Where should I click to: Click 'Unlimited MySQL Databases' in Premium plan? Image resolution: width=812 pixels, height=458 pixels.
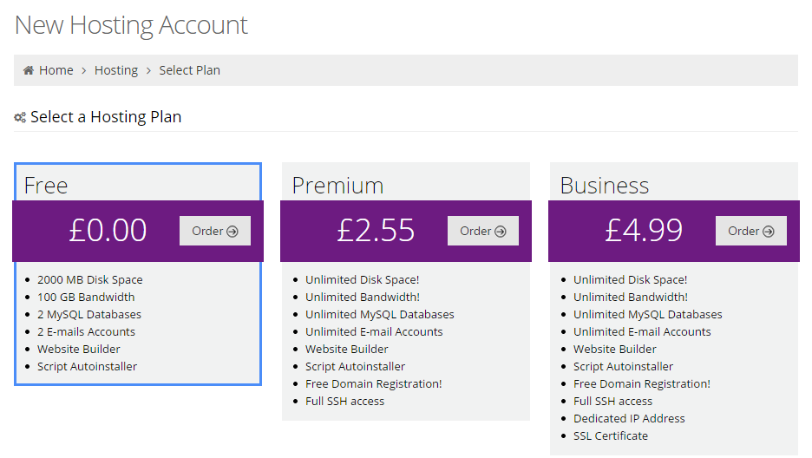pos(380,315)
